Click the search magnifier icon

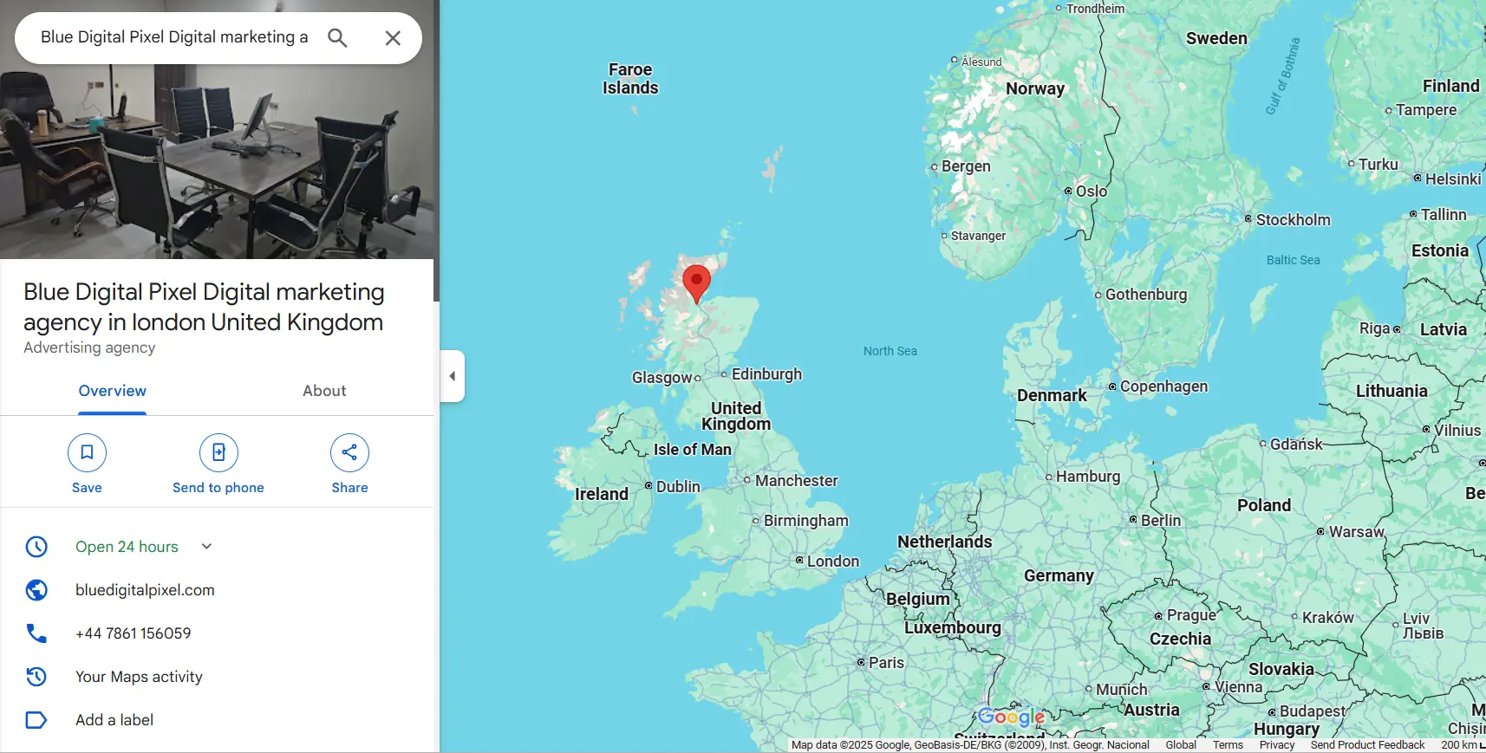pyautogui.click(x=337, y=37)
